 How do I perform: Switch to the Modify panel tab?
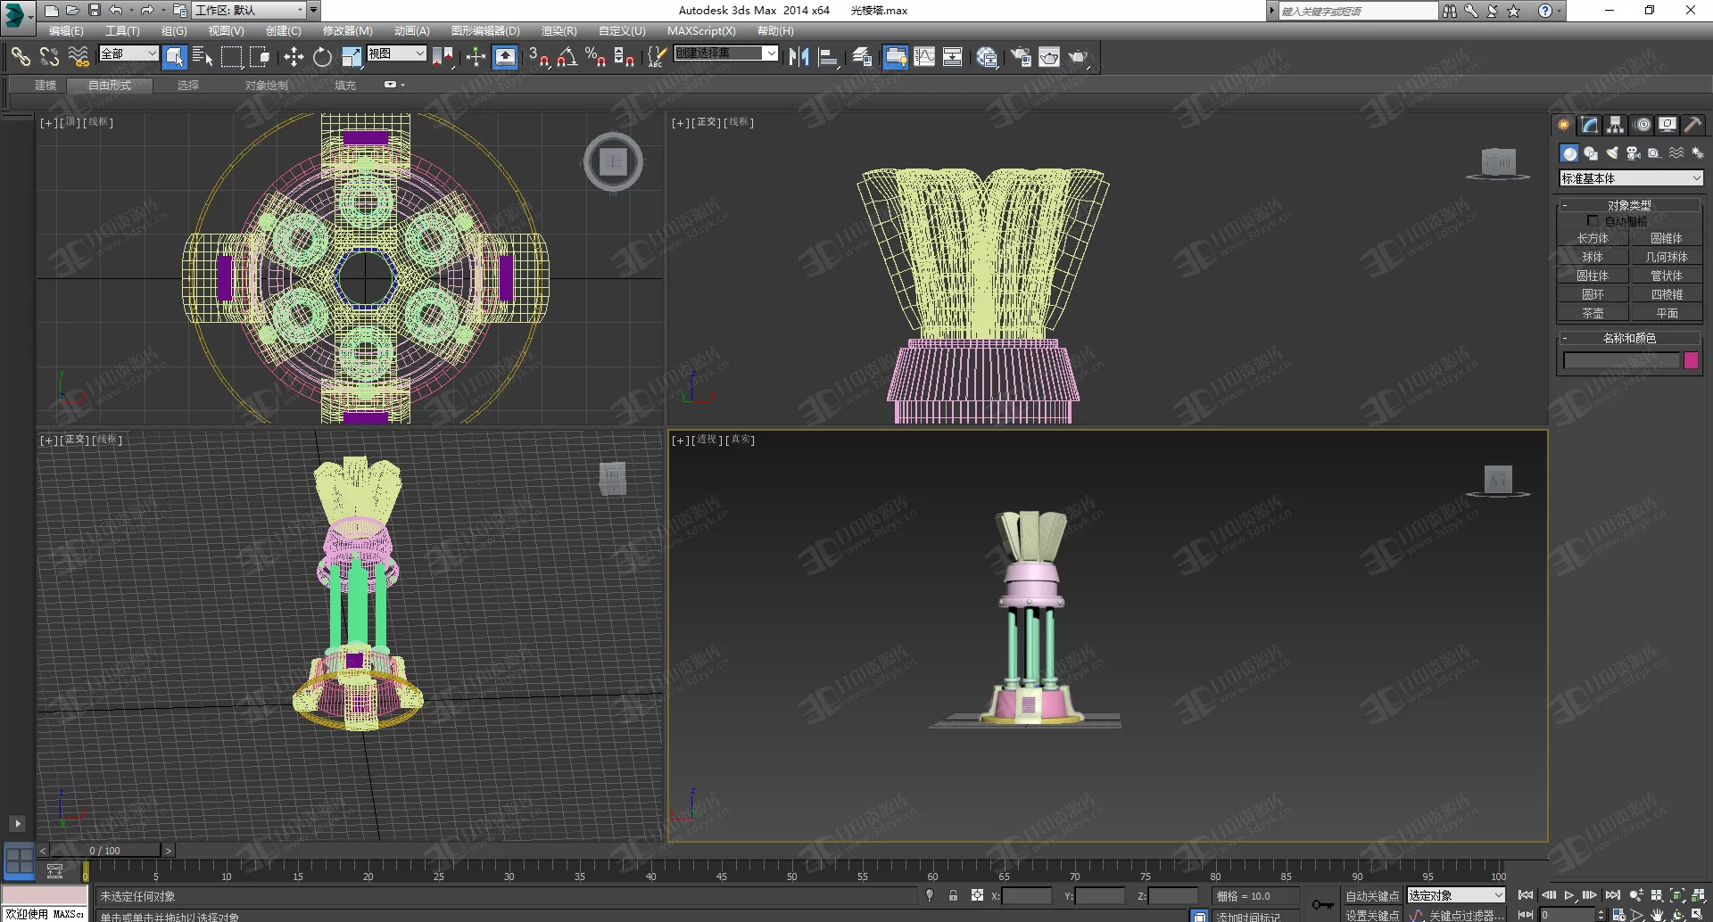click(x=1589, y=125)
